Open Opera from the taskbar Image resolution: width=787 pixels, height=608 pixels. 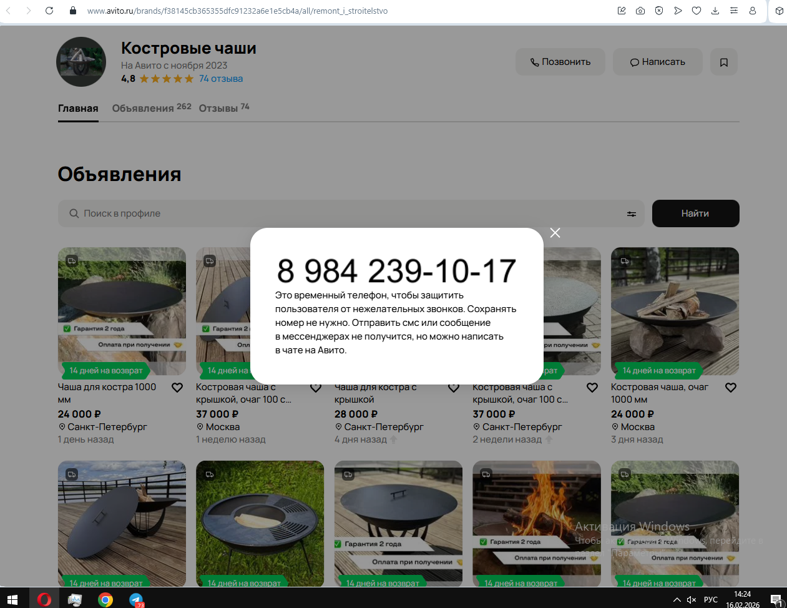click(44, 600)
